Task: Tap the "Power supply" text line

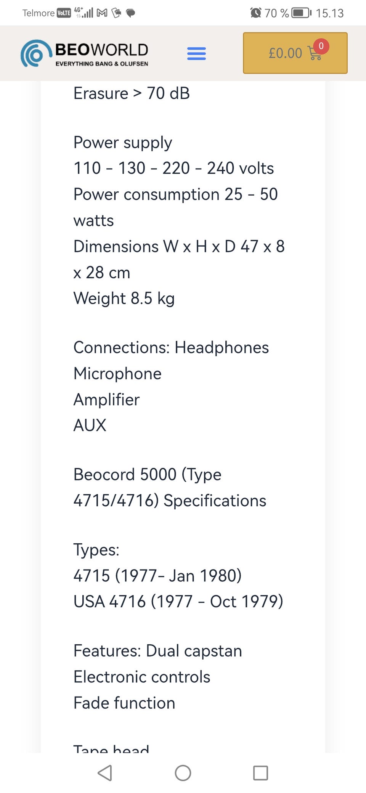Action: tap(123, 142)
